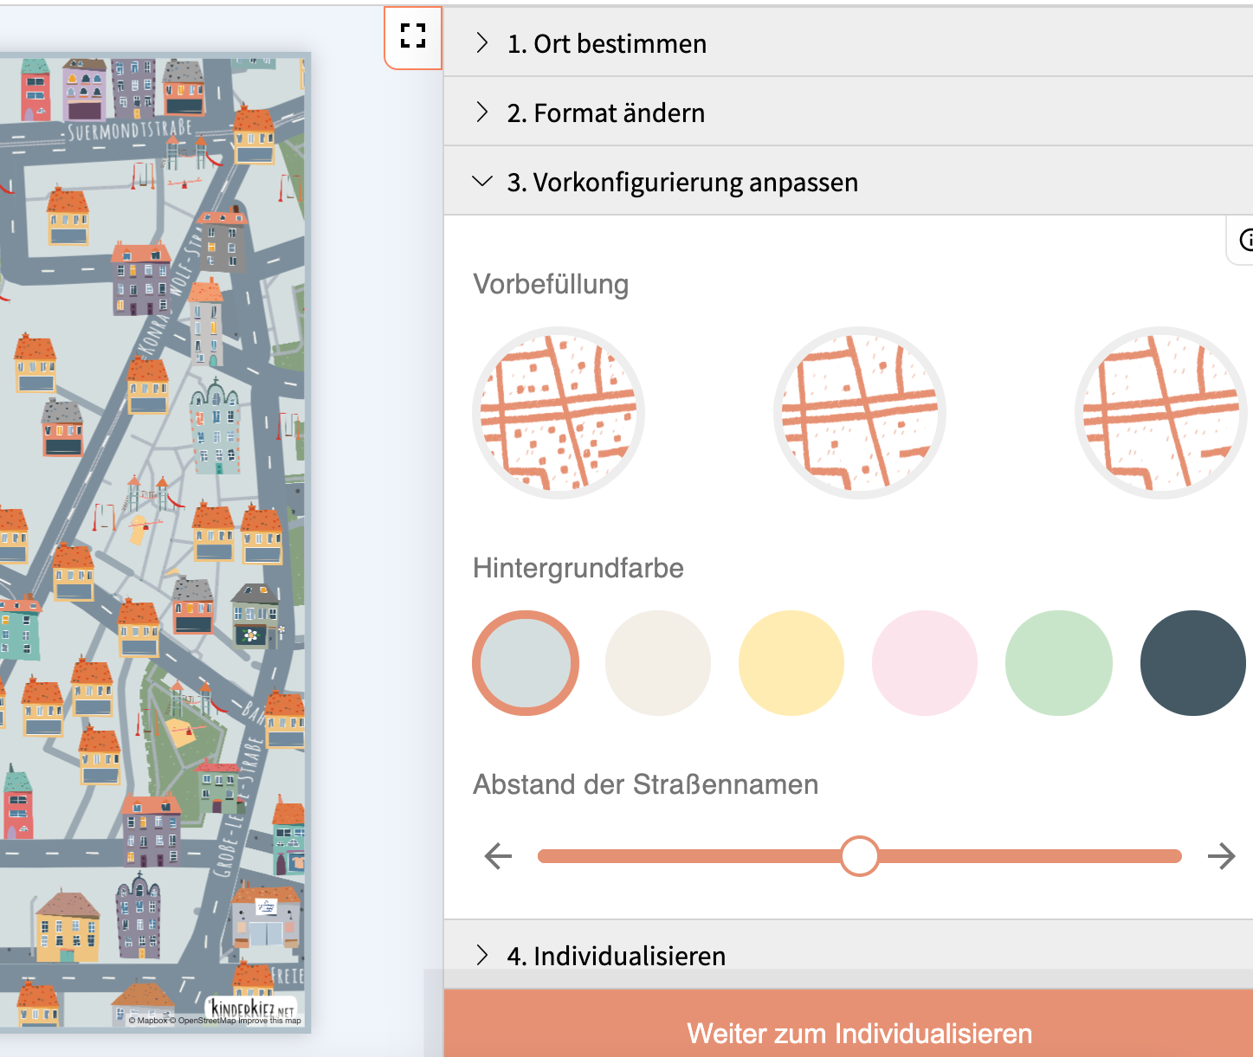Collapse '3. Vorkonfigurierung anpassen' section
Viewport: 1253px width, 1057px height.
click(681, 182)
